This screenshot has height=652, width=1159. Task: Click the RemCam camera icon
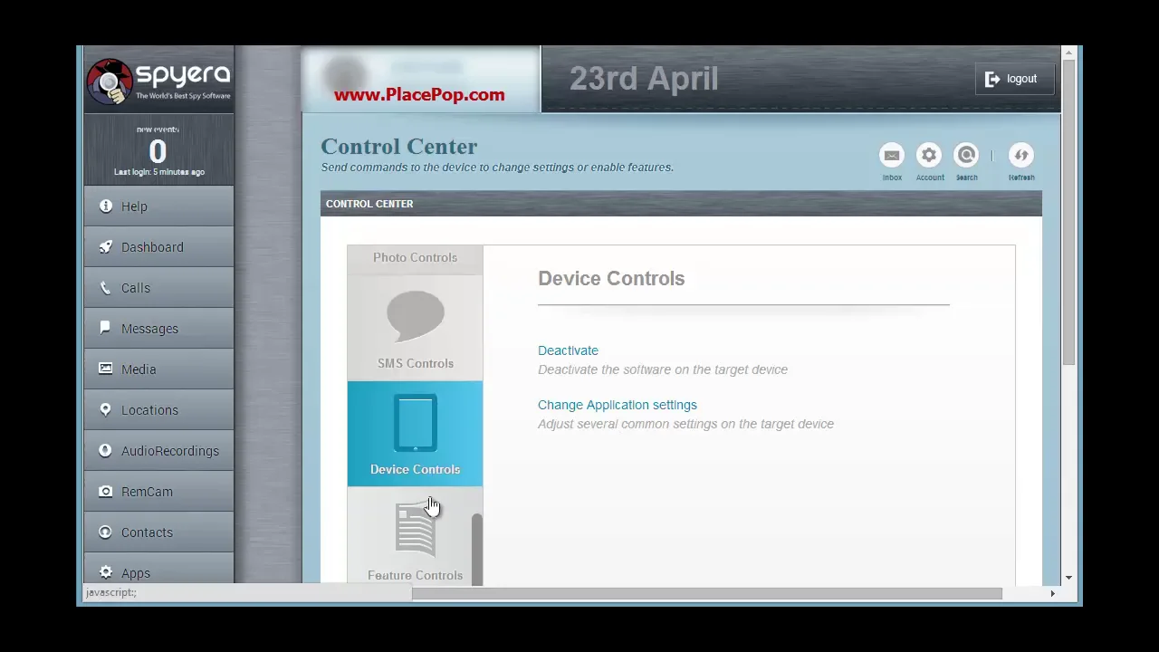106,492
